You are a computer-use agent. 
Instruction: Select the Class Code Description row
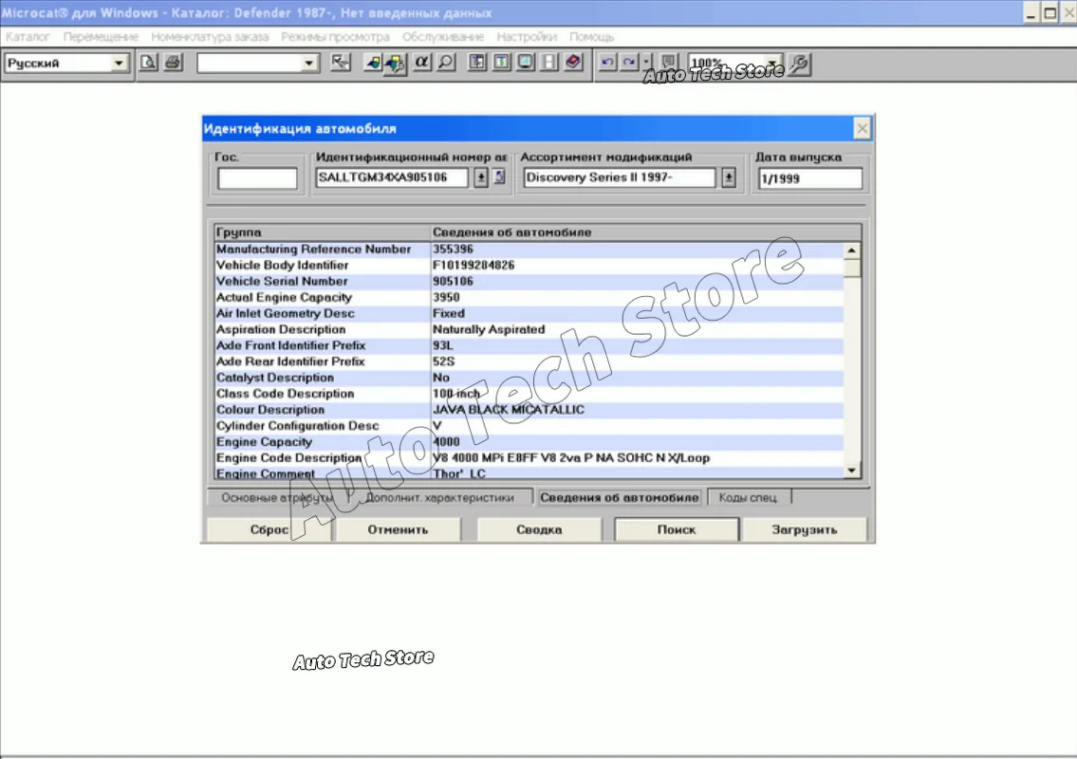pos(529,394)
